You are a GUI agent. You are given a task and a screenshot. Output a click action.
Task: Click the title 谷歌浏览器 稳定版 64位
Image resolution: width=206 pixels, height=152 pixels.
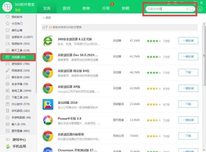click(x=73, y=71)
